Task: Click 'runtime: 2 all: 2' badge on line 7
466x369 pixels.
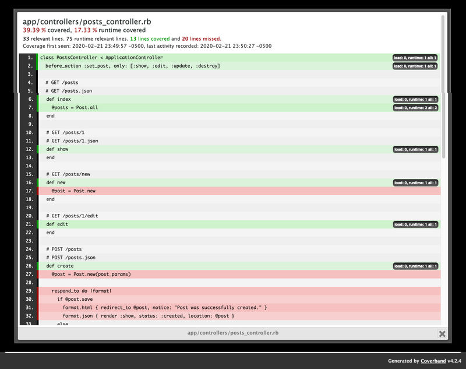Action: tap(415, 108)
